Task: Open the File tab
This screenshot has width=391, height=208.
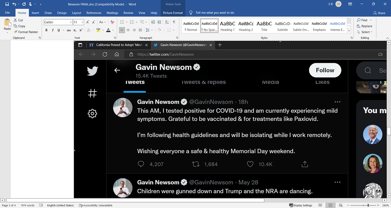Action: (8, 13)
